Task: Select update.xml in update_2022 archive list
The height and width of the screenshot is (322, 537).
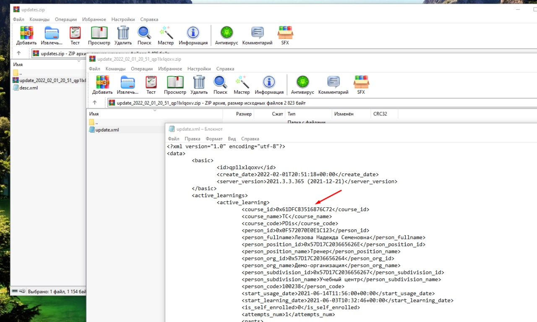Action: 104,130
